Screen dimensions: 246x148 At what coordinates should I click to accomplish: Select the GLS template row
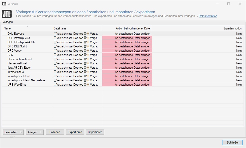tap(123, 55)
